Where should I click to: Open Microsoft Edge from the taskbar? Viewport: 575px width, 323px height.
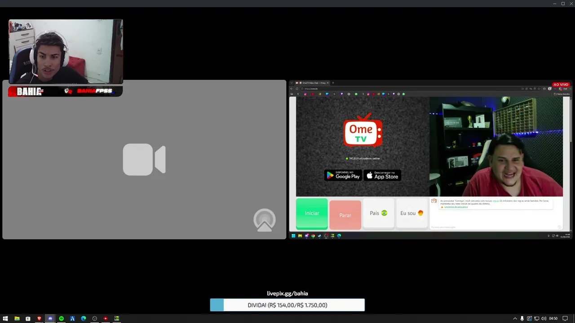click(84, 319)
